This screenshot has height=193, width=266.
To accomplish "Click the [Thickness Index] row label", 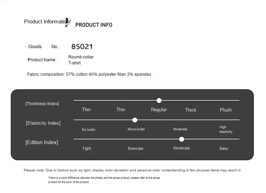I will (x=42, y=104).
